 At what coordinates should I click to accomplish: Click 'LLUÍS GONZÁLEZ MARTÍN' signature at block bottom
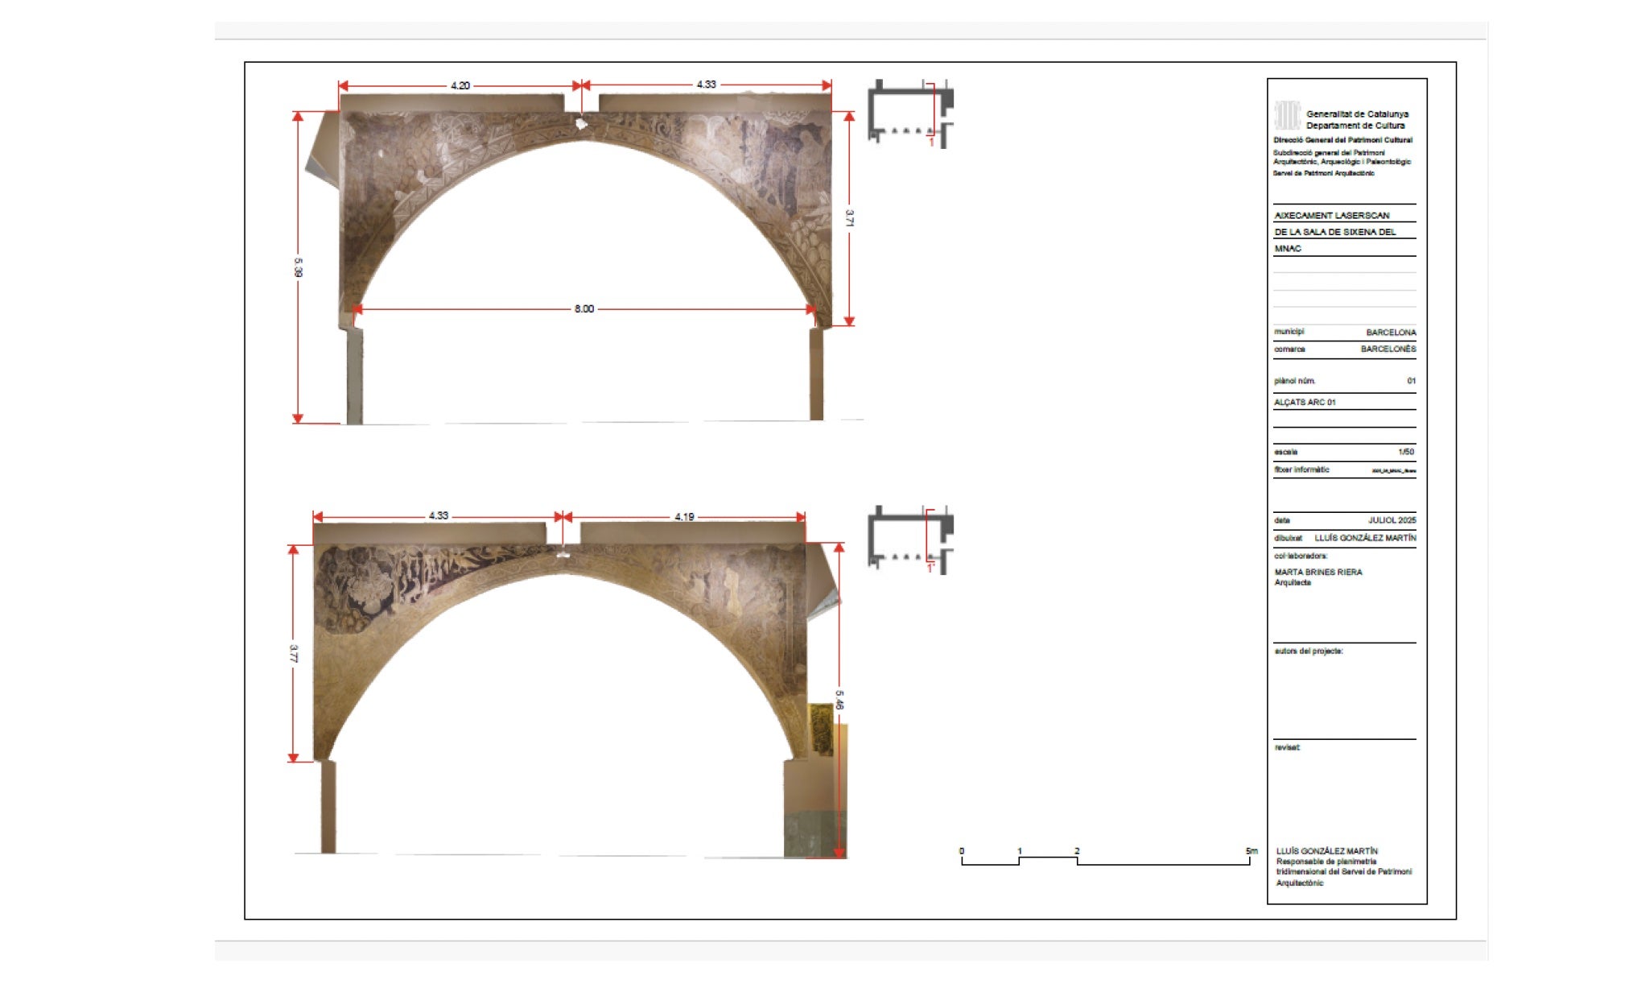point(1327,851)
